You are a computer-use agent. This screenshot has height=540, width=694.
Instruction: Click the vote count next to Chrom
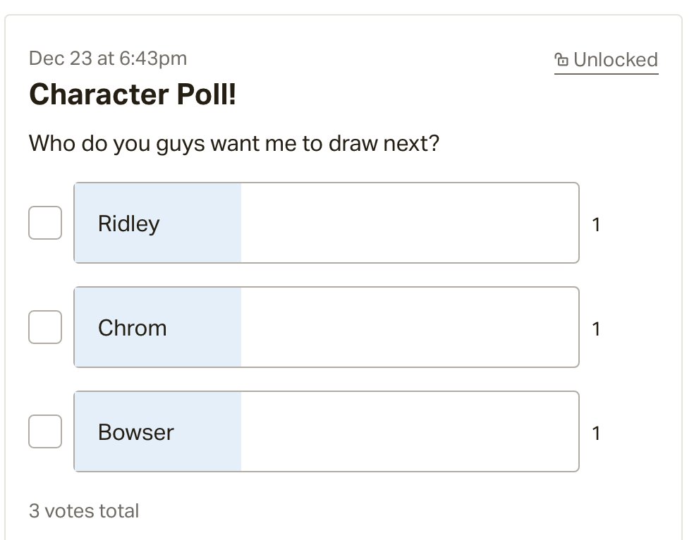[597, 329]
